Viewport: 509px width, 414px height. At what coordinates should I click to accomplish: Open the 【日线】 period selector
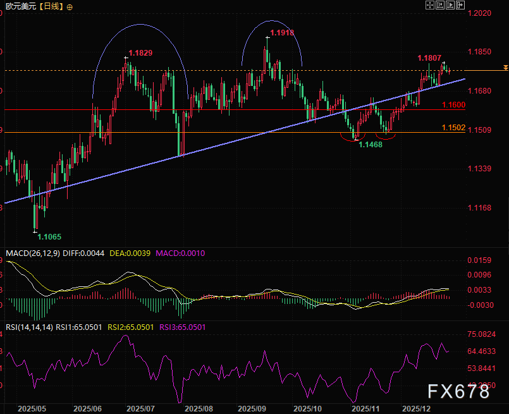(x=51, y=7)
